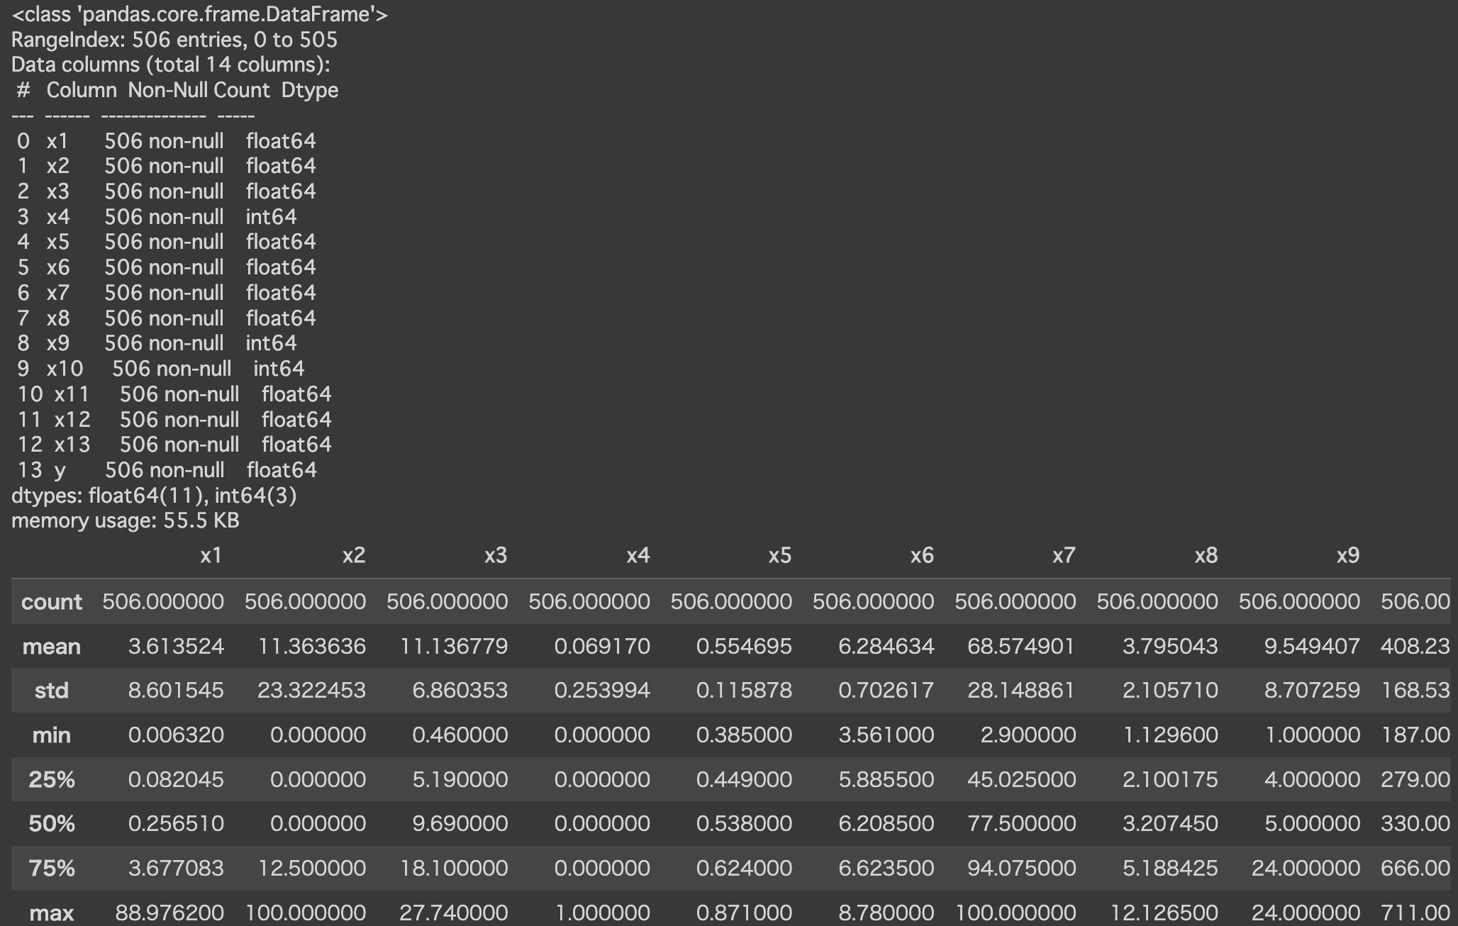Click the x3 column header
Viewport: 1458px width, 926px height.
click(x=495, y=555)
